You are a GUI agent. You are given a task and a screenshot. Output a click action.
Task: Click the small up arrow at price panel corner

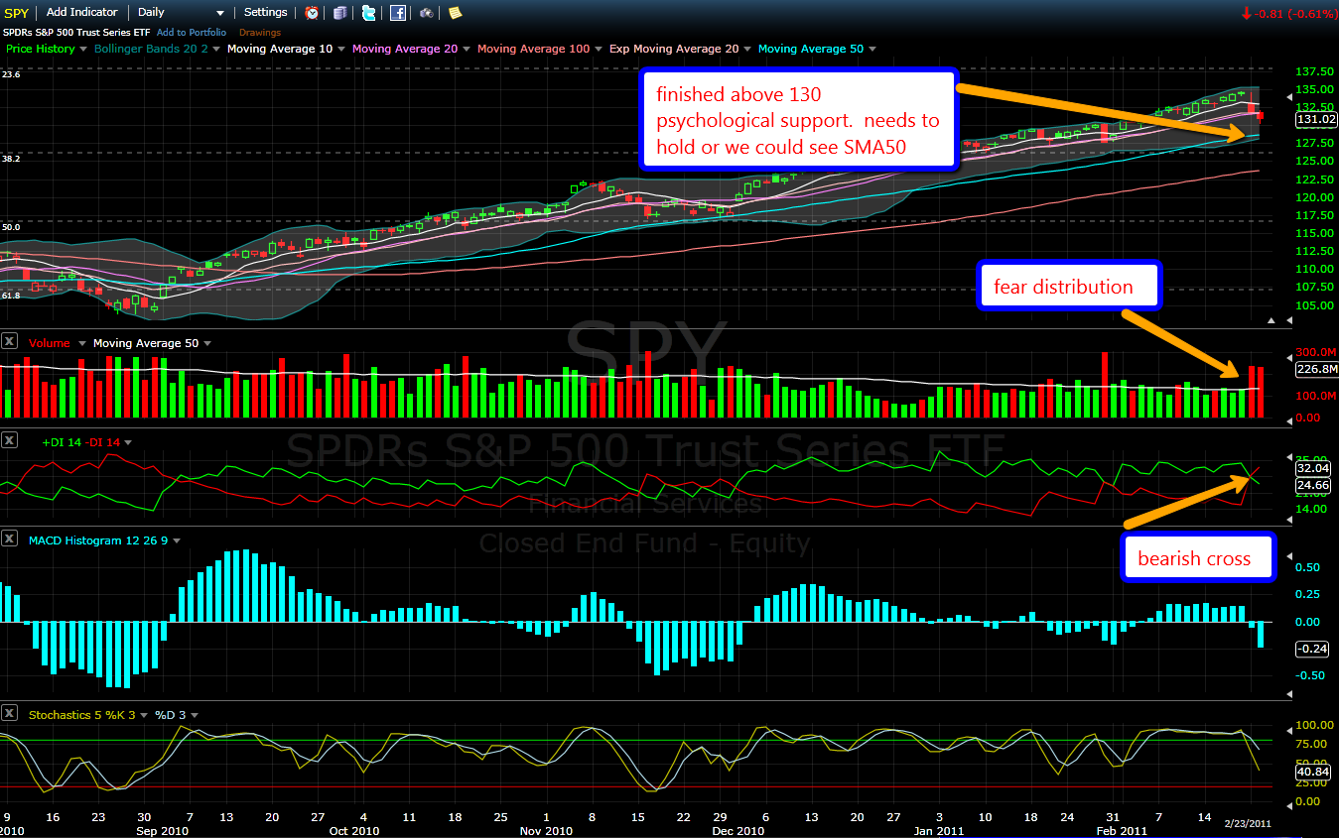1272,320
